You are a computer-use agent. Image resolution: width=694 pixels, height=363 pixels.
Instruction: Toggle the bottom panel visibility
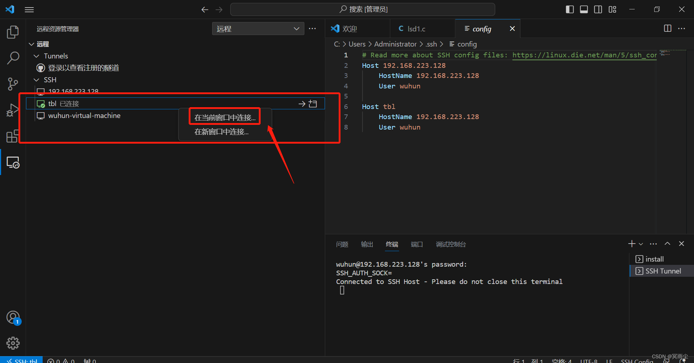coord(583,9)
